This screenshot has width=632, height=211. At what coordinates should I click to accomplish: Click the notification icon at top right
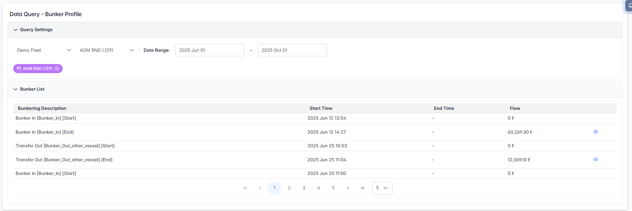coord(629,6)
